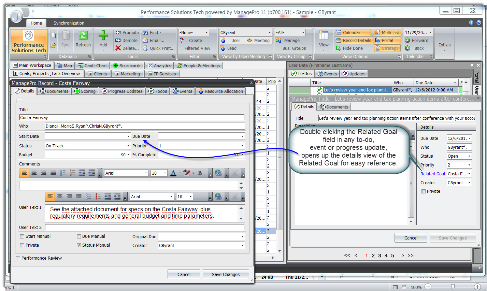This screenshot has height=291, width=487.
Task: Click the Add green plus icon
Action: [103, 35]
